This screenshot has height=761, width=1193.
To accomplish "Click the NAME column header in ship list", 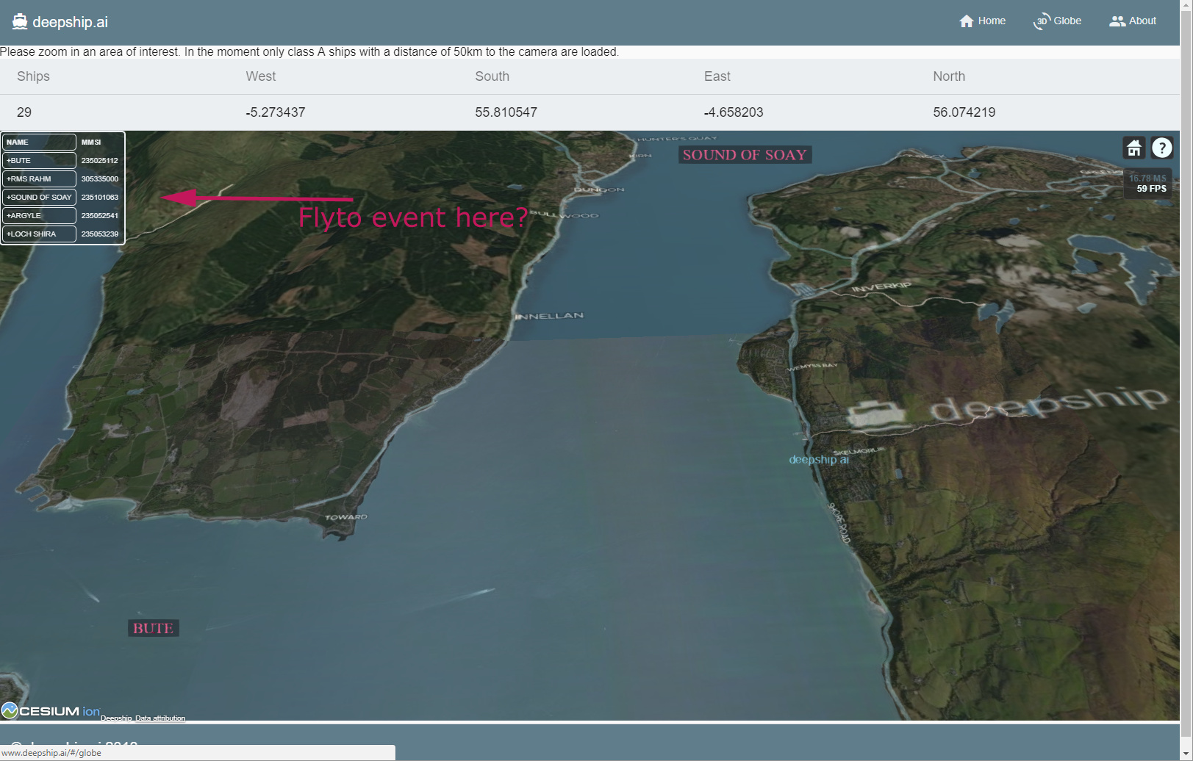I will [x=39, y=142].
